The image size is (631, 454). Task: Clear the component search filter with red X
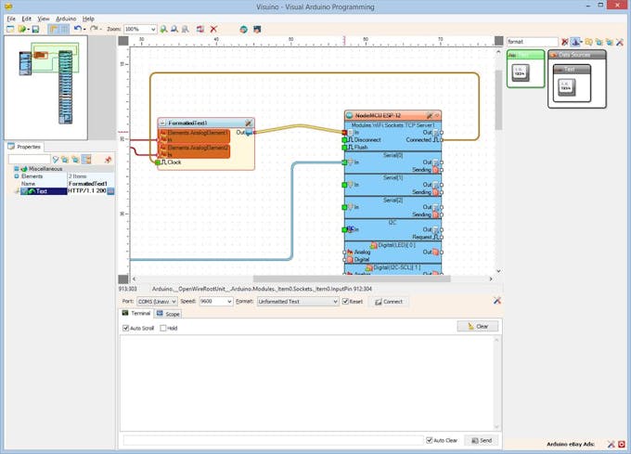(564, 42)
